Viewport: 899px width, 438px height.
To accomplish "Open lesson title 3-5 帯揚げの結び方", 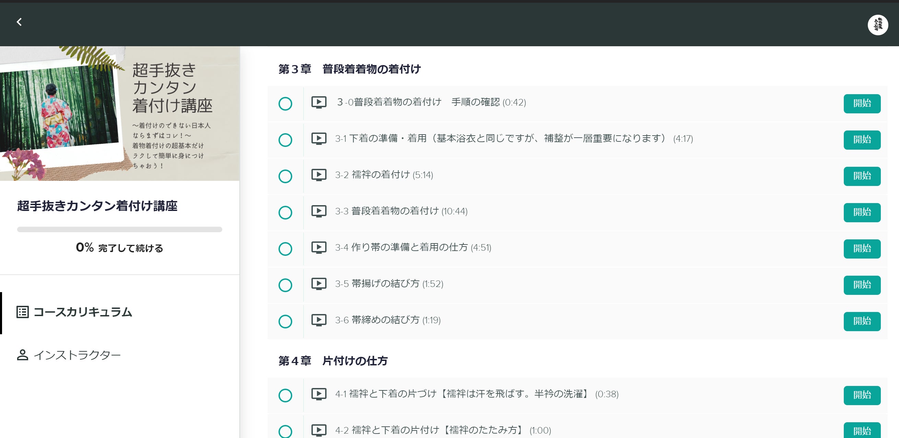I will coord(385,284).
